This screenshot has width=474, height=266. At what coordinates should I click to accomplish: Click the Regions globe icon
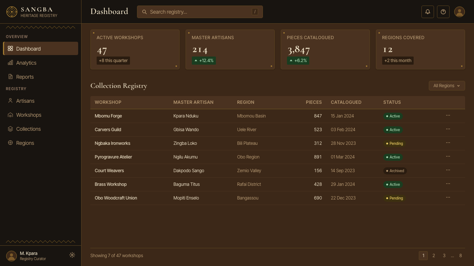point(10,143)
